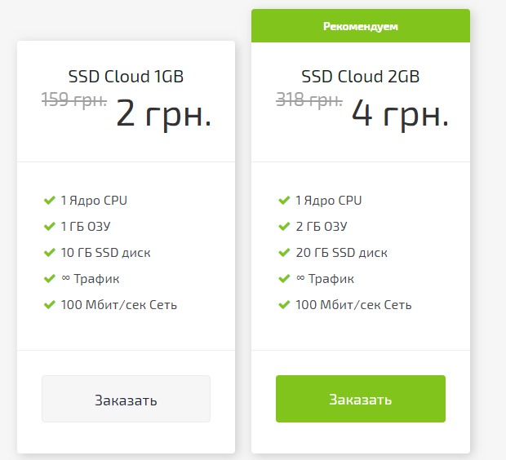506x460 pixels.
Task: Click checkmark icon beside 2 ГБ ОЗУ
Action: 284,227
